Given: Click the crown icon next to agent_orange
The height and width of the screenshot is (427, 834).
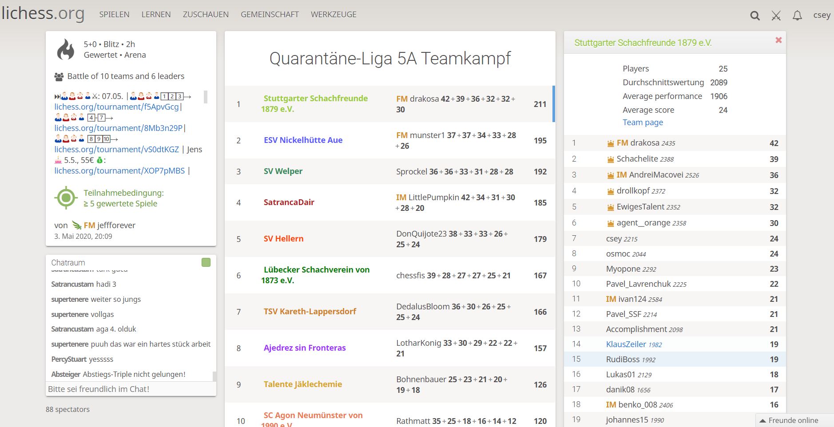Looking at the screenshot, I should (x=611, y=223).
